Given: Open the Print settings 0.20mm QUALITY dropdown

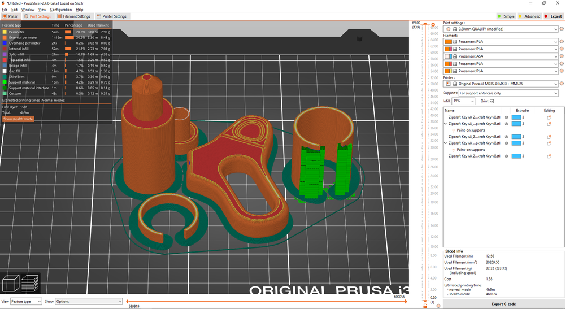Looking at the screenshot, I should [501, 29].
